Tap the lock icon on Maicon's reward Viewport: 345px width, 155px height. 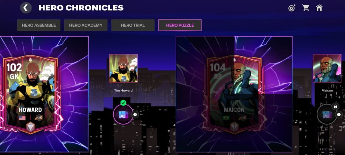[x=335, y=107]
